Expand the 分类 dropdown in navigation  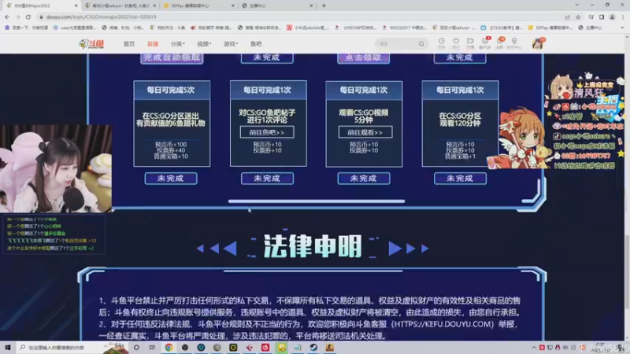pyautogui.click(x=177, y=44)
